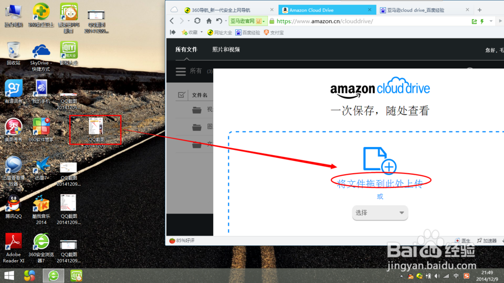Click the lightning speed mode icon
Viewport: 504px width, 283px height.
coord(482,21)
